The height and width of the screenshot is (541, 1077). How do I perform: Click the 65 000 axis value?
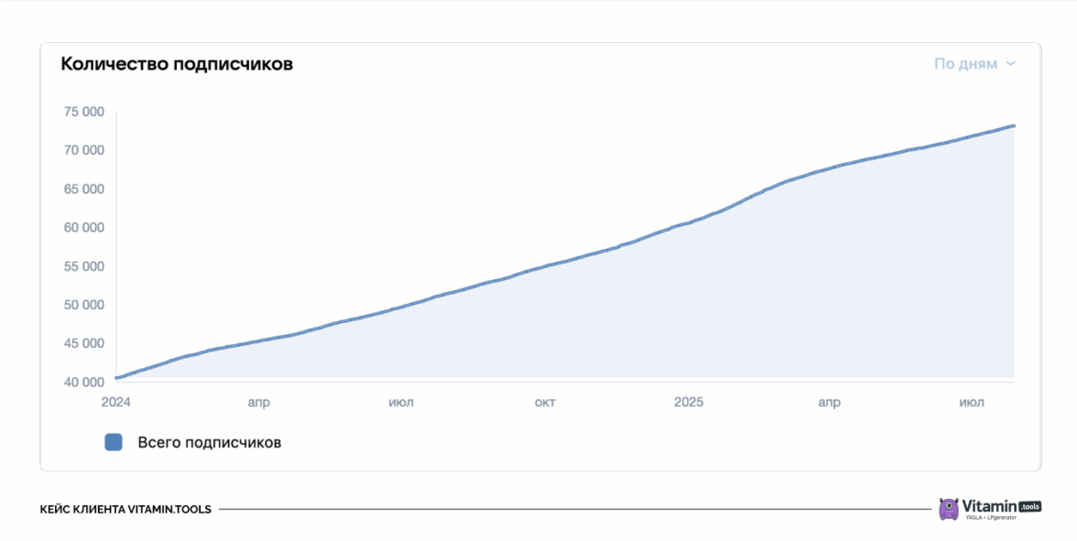coord(83,189)
